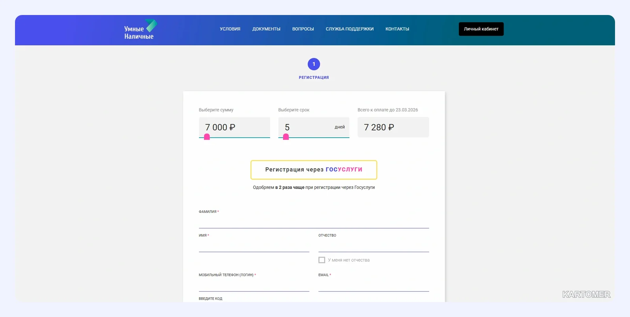Click into the EMAIL input field

[x=374, y=285]
